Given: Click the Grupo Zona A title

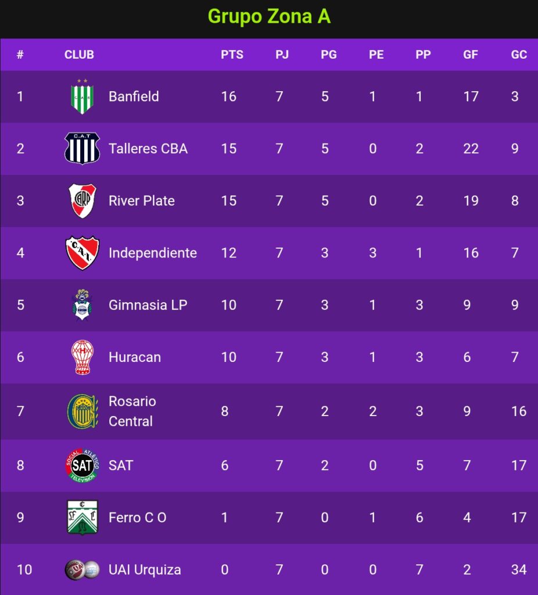Looking at the screenshot, I should (269, 17).
